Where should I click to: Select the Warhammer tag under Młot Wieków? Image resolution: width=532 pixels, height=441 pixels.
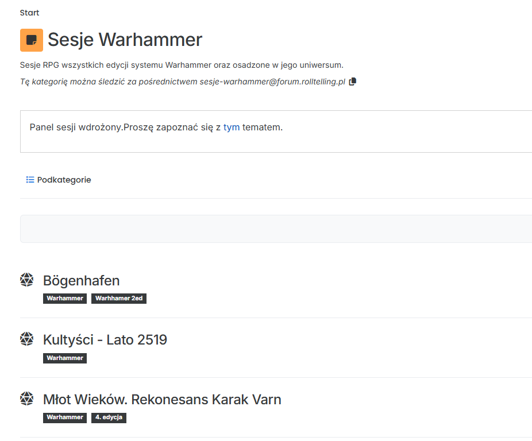point(65,417)
